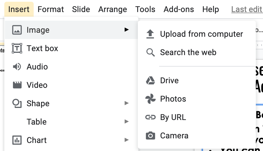Click the By URL link icon
This screenshot has width=263, height=151.
[150, 117]
